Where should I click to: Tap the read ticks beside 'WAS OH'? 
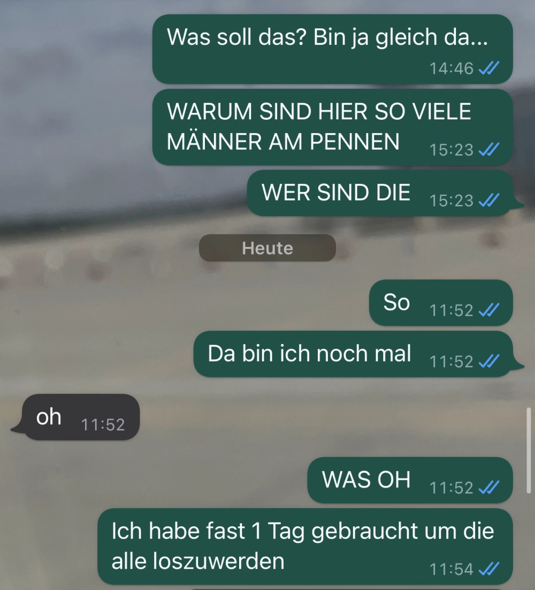488,488
